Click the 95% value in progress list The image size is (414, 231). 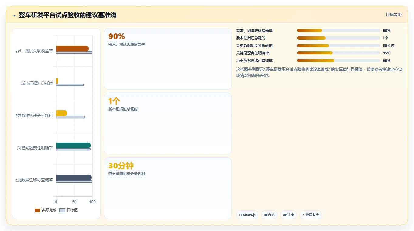[386, 53]
